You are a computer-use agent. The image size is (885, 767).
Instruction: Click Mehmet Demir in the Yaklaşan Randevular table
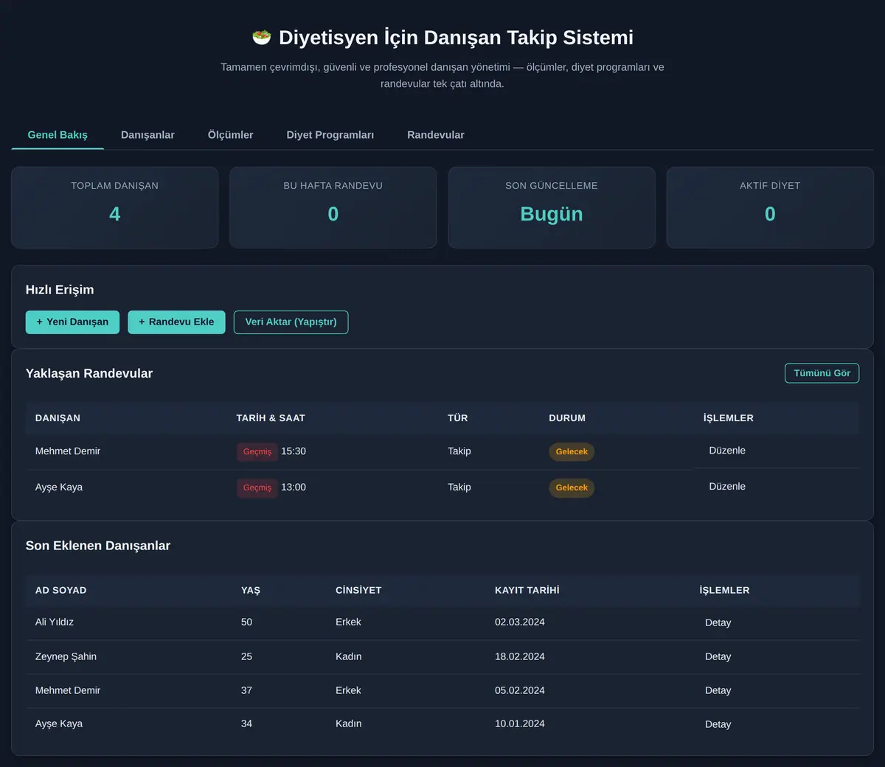[68, 451]
